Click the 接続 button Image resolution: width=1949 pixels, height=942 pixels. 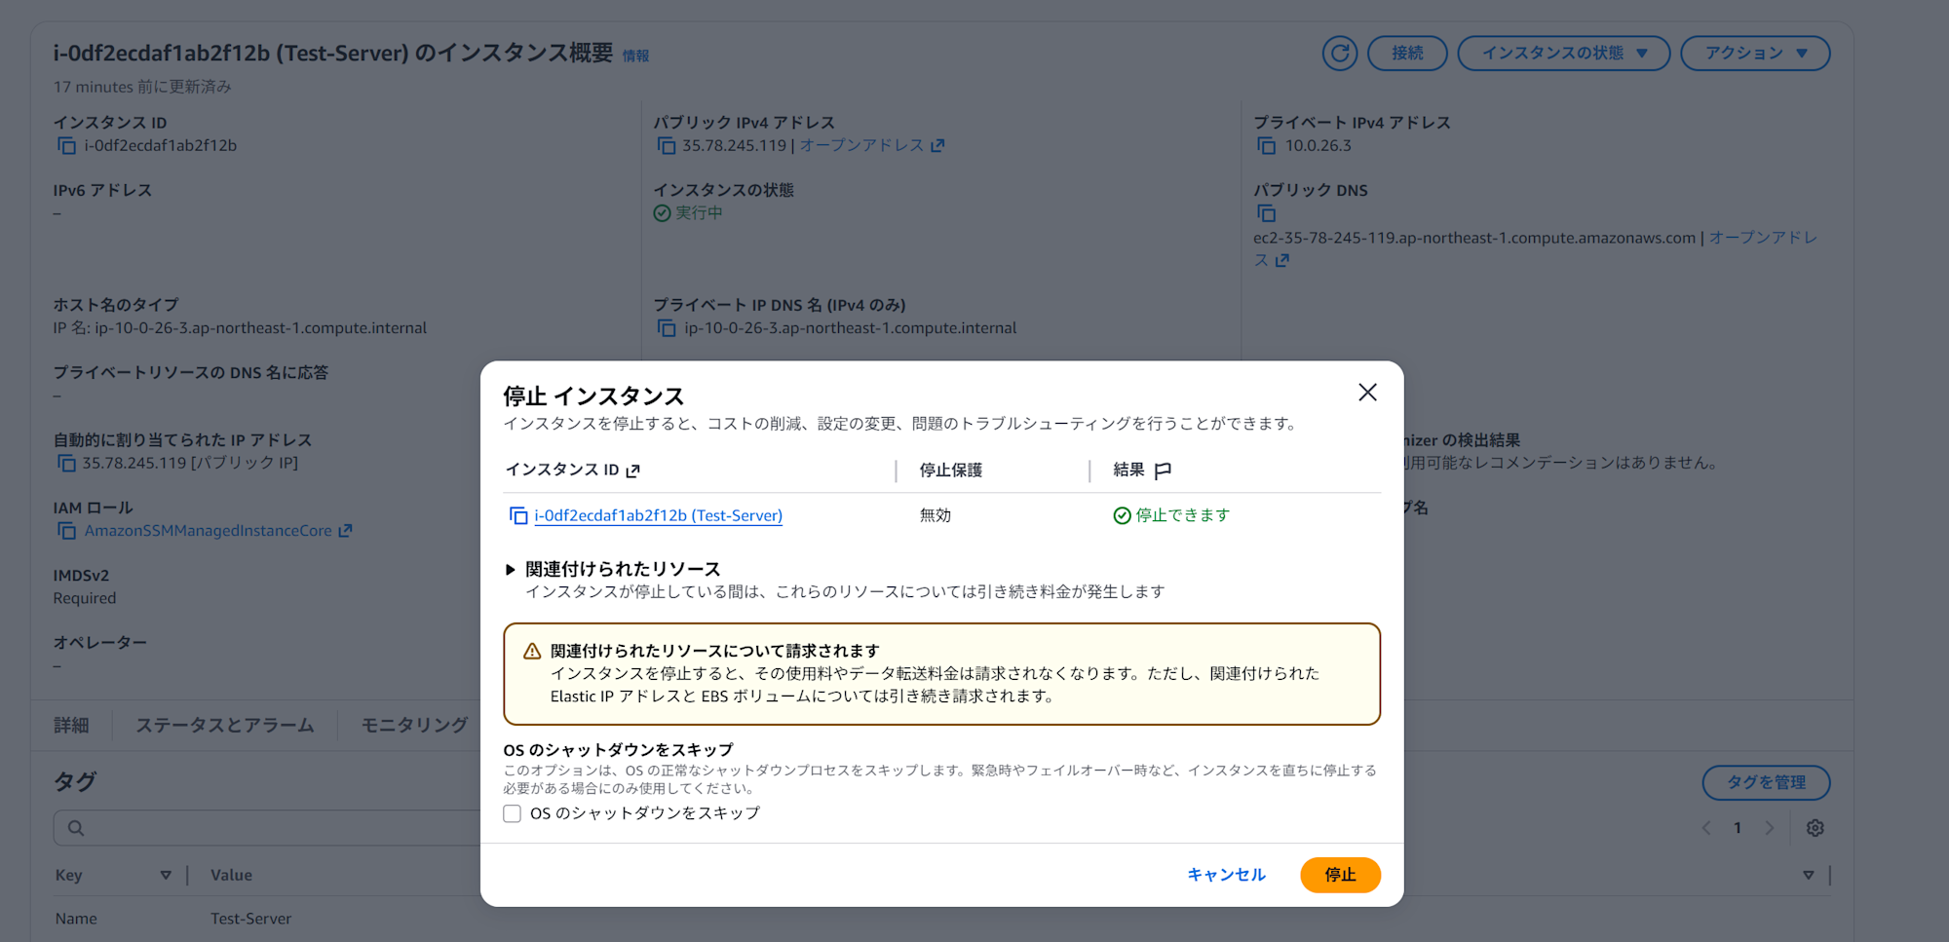coord(1407,53)
